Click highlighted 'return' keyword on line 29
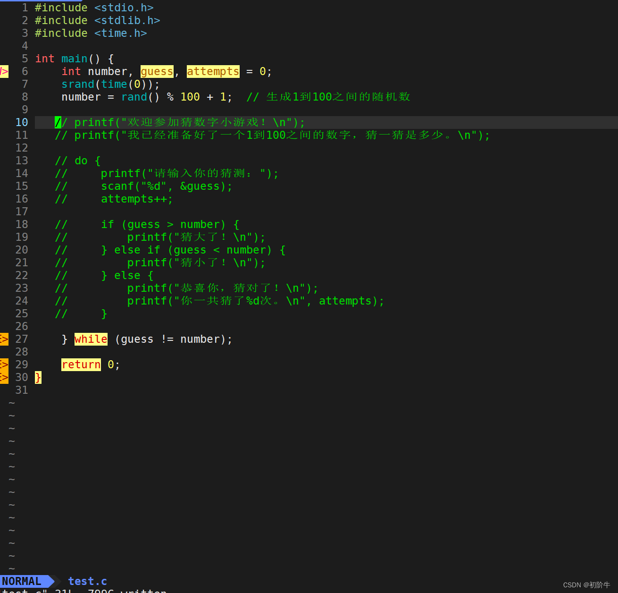618x593 pixels. coord(81,365)
